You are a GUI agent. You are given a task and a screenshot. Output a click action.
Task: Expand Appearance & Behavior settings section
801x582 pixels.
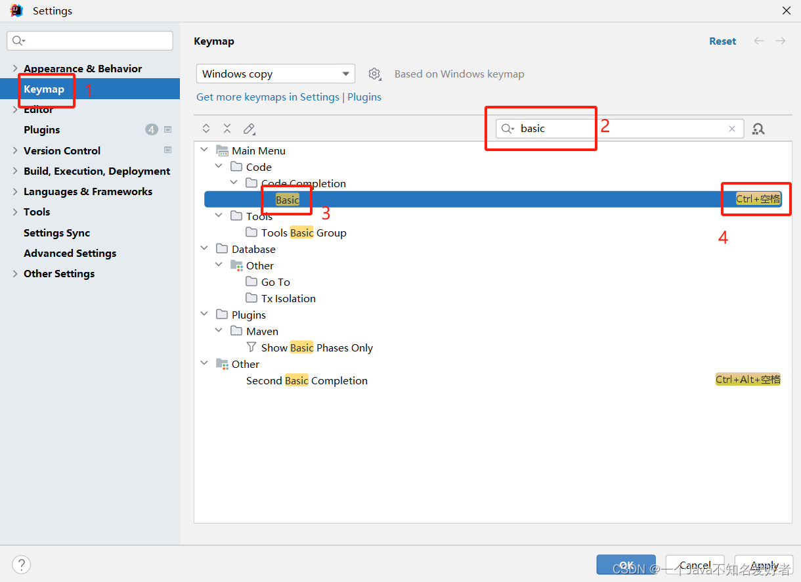tap(15, 68)
